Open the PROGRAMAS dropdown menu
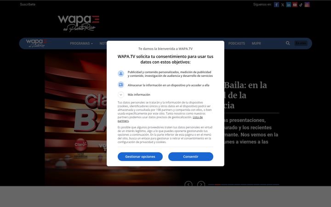The width and height of the screenshot is (331, 207). click(81, 43)
